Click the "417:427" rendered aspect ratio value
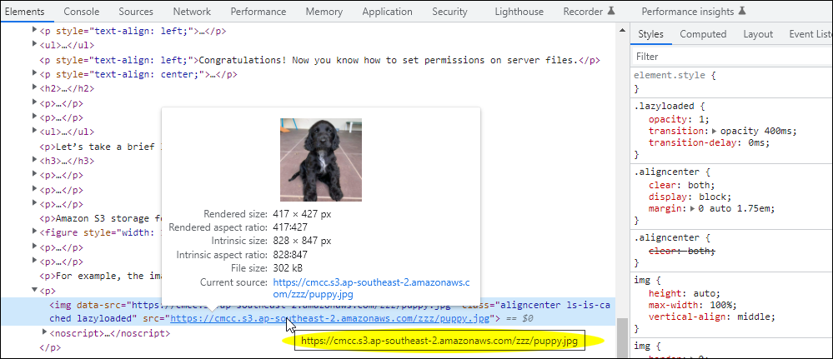The height and width of the screenshot is (359, 833). (x=290, y=227)
